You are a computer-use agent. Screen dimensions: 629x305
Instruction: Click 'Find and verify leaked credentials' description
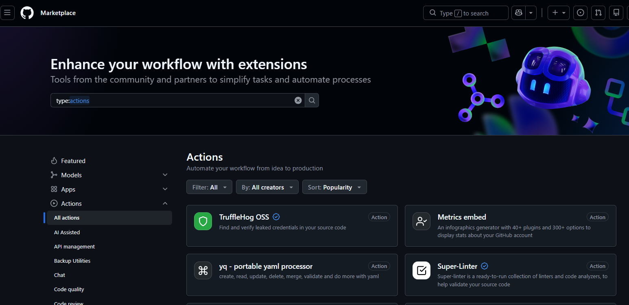[x=283, y=227]
